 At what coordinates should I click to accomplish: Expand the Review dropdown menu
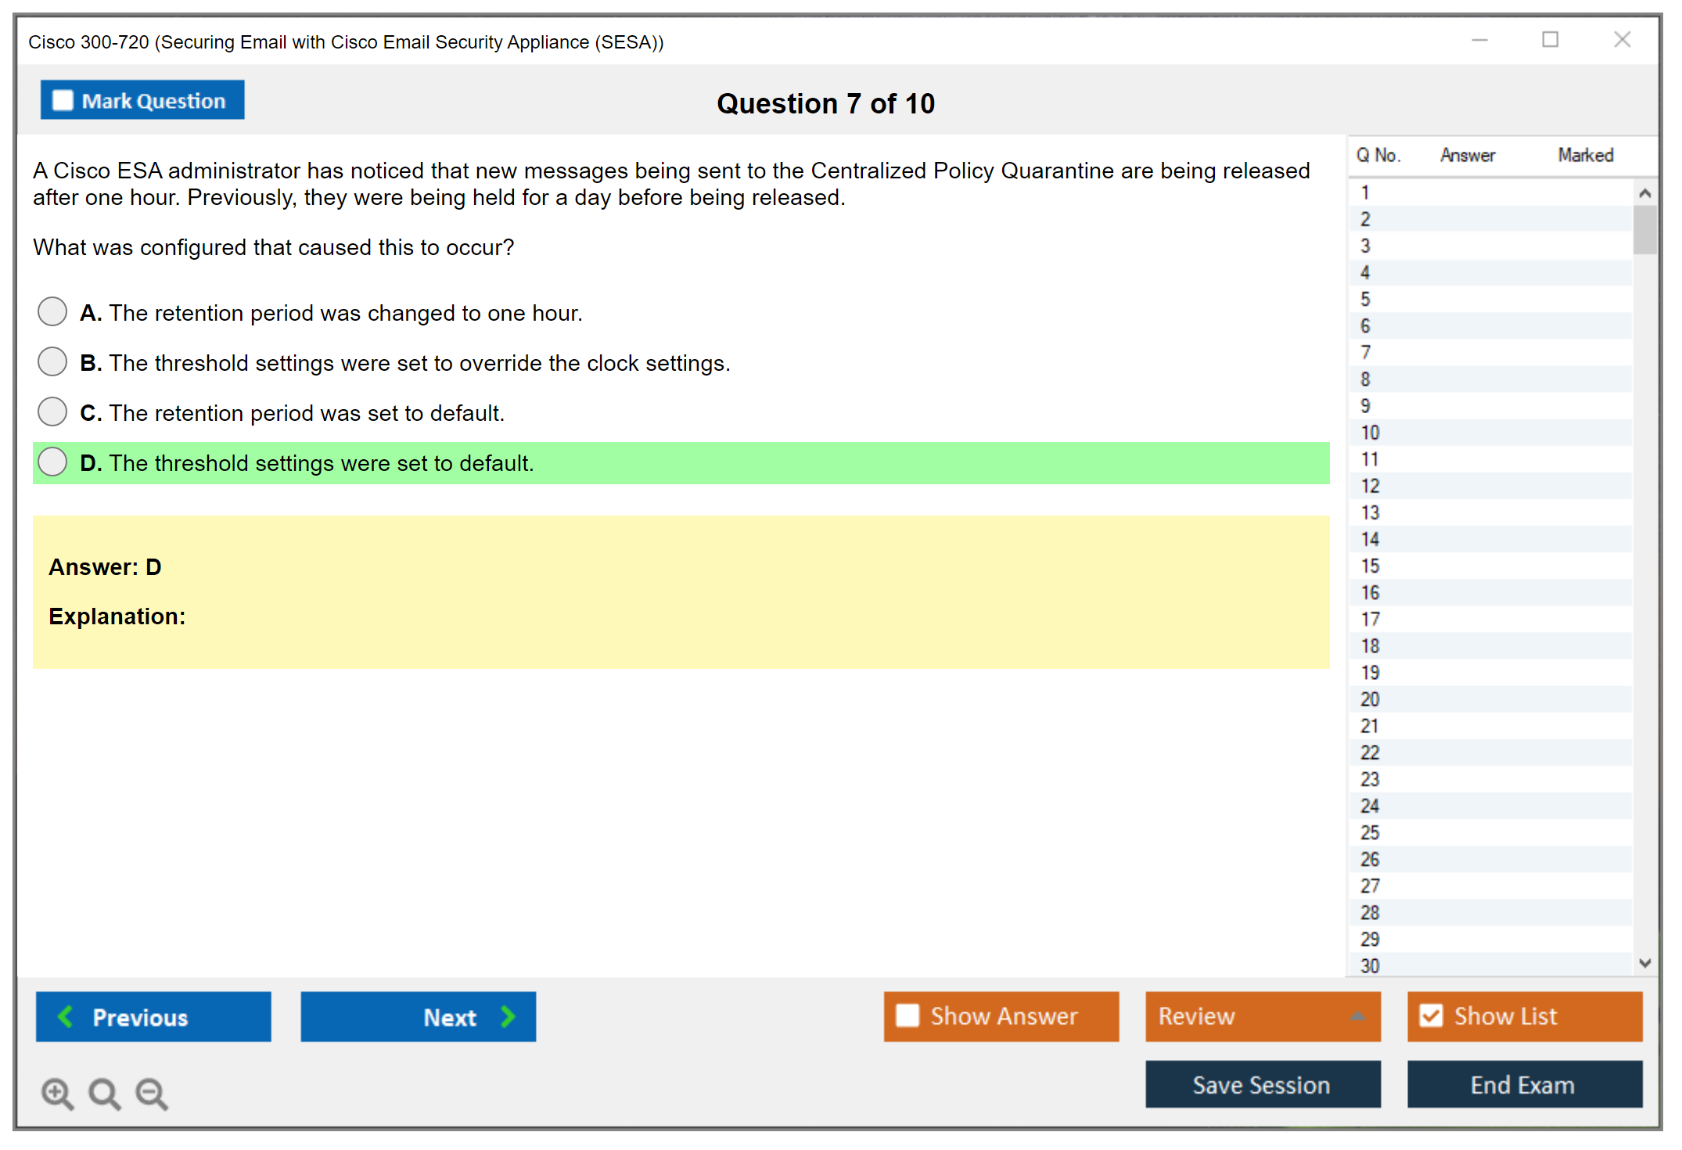pos(1357,1016)
